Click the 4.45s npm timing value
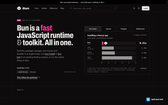 click(144, 58)
